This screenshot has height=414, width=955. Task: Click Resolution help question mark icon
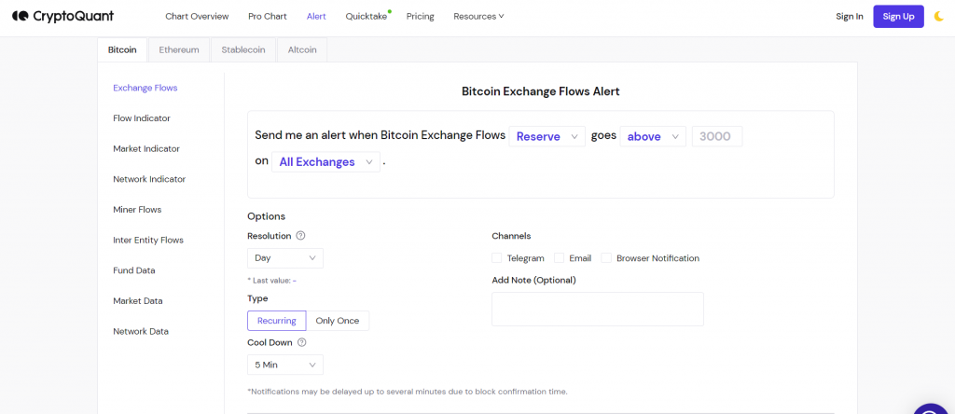[300, 236]
